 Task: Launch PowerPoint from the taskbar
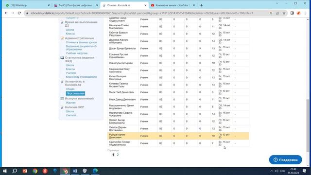tap(25, 171)
